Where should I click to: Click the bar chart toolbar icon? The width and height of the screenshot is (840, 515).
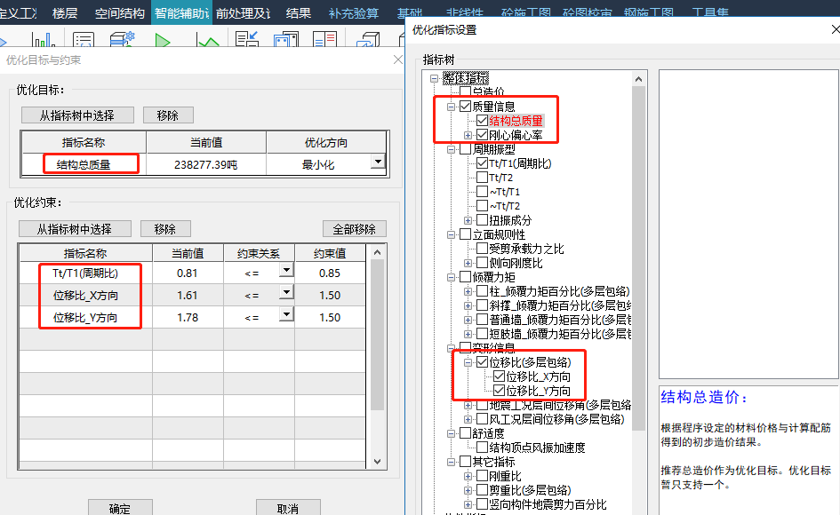[43, 41]
